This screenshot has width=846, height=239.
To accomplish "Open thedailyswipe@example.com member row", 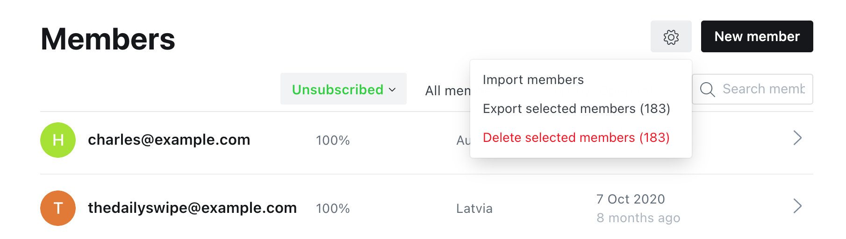I will coord(427,208).
